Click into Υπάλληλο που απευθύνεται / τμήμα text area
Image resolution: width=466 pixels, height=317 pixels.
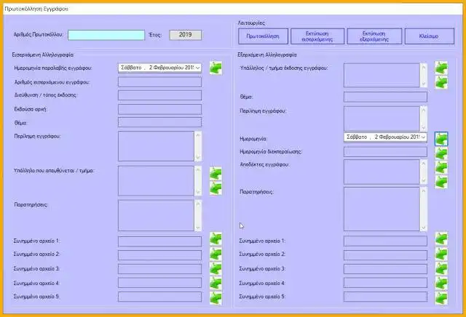pos(156,181)
